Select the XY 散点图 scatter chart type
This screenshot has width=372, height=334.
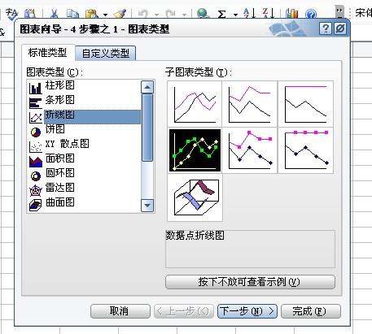pyautogui.click(x=84, y=144)
